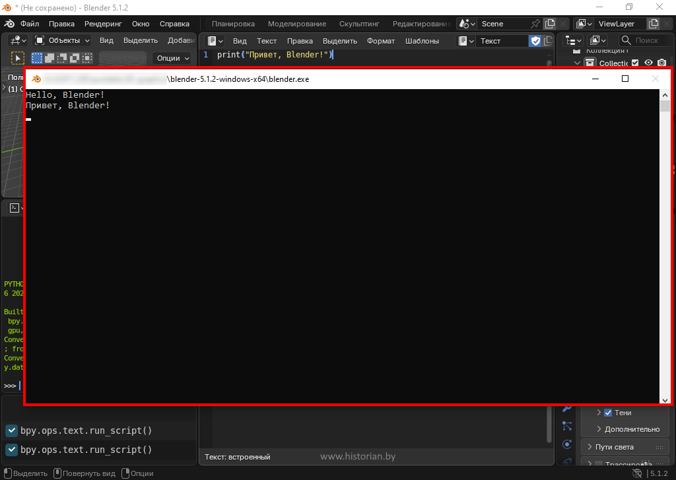The width and height of the screenshot is (676, 480).
Task: Click the offline network globe icon in status bar
Action: point(637,473)
